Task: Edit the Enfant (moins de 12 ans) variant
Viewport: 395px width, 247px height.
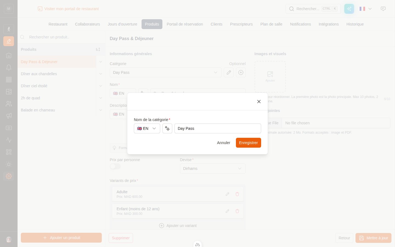Action: pos(227,211)
